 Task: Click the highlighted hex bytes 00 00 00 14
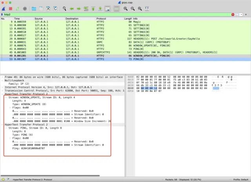click(x=149, y=88)
